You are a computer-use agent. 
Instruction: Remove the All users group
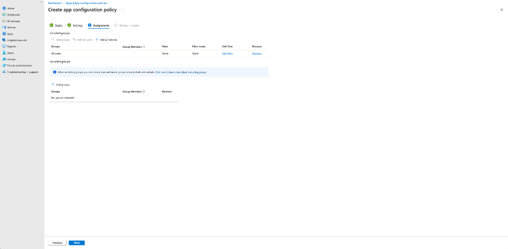(x=257, y=54)
